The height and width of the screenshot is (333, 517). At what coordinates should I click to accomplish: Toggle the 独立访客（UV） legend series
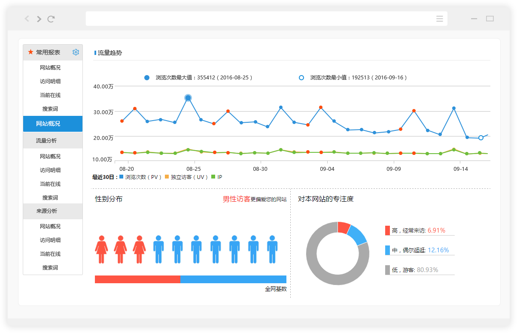point(186,177)
